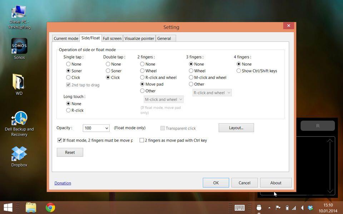Launch Dell Backup and Recovery icon
343x214 pixels.
coord(19,124)
